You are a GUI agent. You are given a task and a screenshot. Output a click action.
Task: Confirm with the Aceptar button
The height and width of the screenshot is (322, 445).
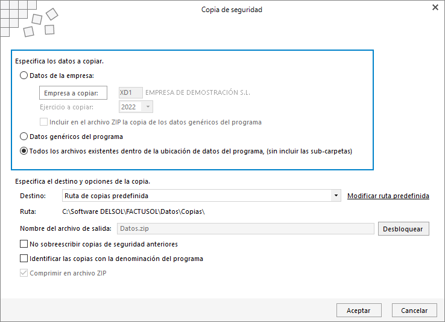tap(359, 311)
